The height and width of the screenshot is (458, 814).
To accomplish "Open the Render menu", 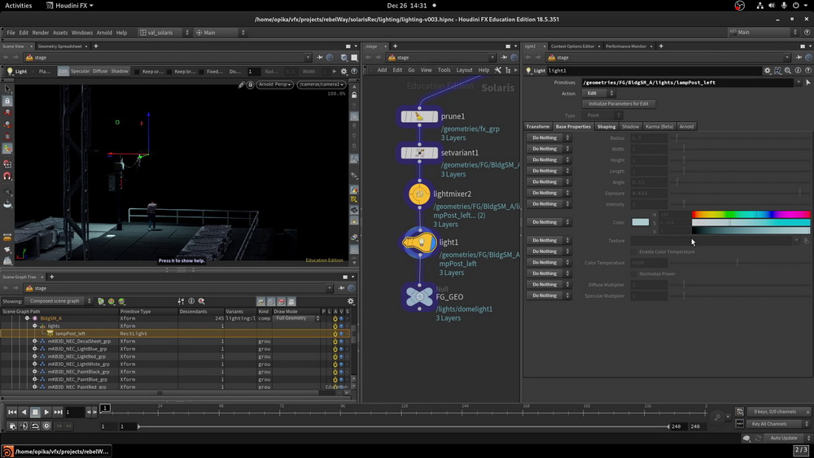I will coord(41,33).
